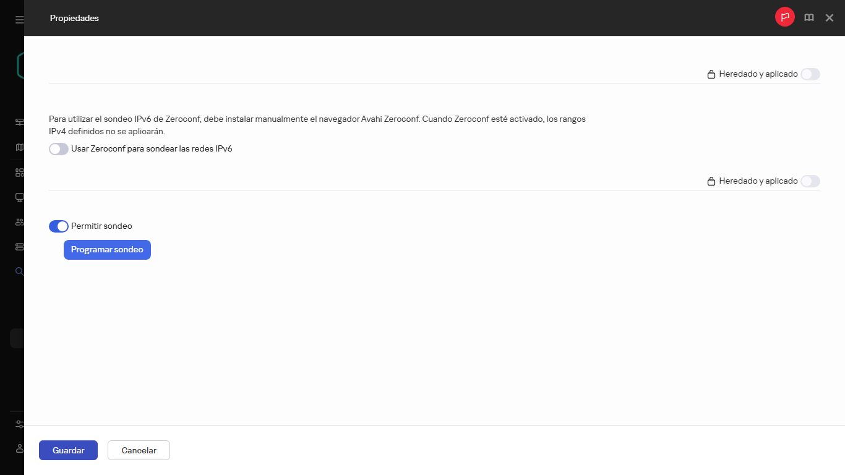This screenshot has height=475, width=845.
Task: Save changes with the Guardar button
Action: click(x=68, y=450)
